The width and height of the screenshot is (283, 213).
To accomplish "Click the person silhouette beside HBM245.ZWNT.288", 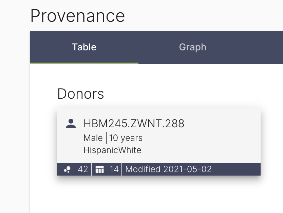I will pyautogui.click(x=71, y=123).
